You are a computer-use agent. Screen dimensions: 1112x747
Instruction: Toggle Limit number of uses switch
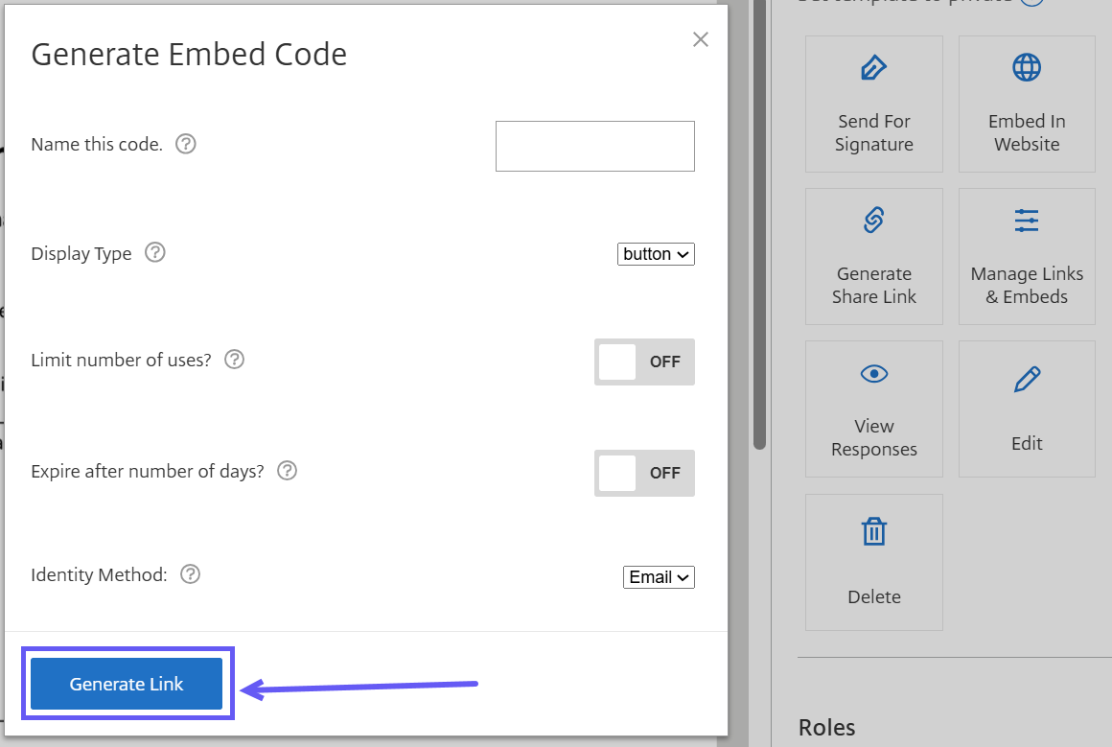point(644,362)
